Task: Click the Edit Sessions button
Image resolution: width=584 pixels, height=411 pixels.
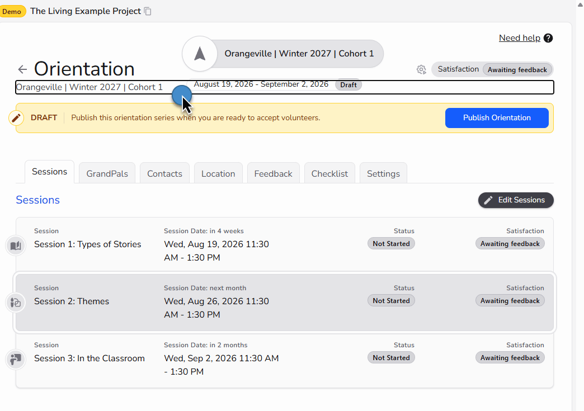Action: point(516,200)
